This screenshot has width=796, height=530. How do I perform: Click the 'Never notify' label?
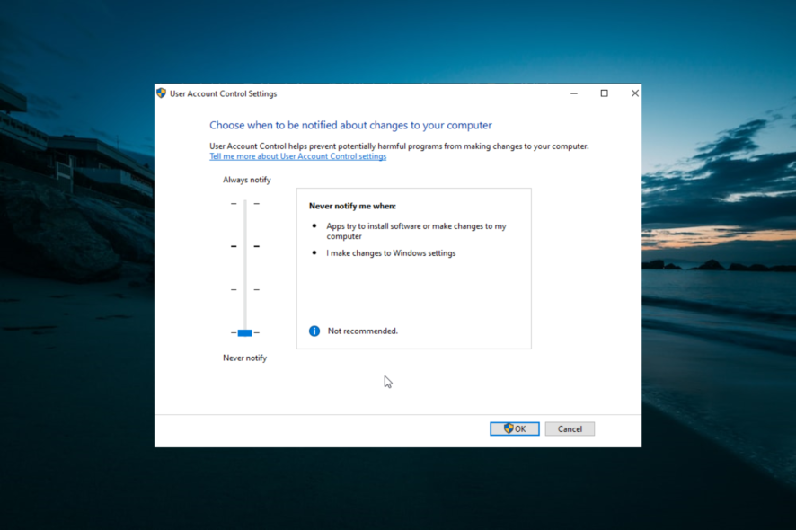pos(244,358)
